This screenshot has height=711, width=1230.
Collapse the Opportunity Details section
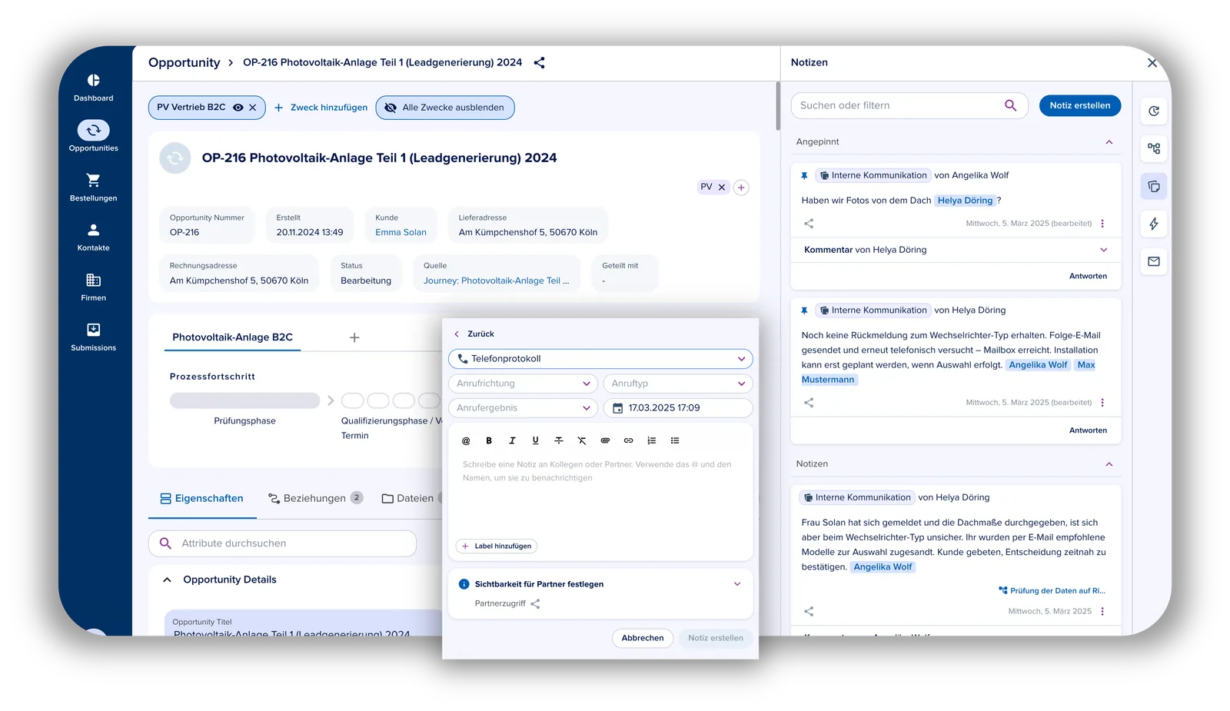[167, 580]
